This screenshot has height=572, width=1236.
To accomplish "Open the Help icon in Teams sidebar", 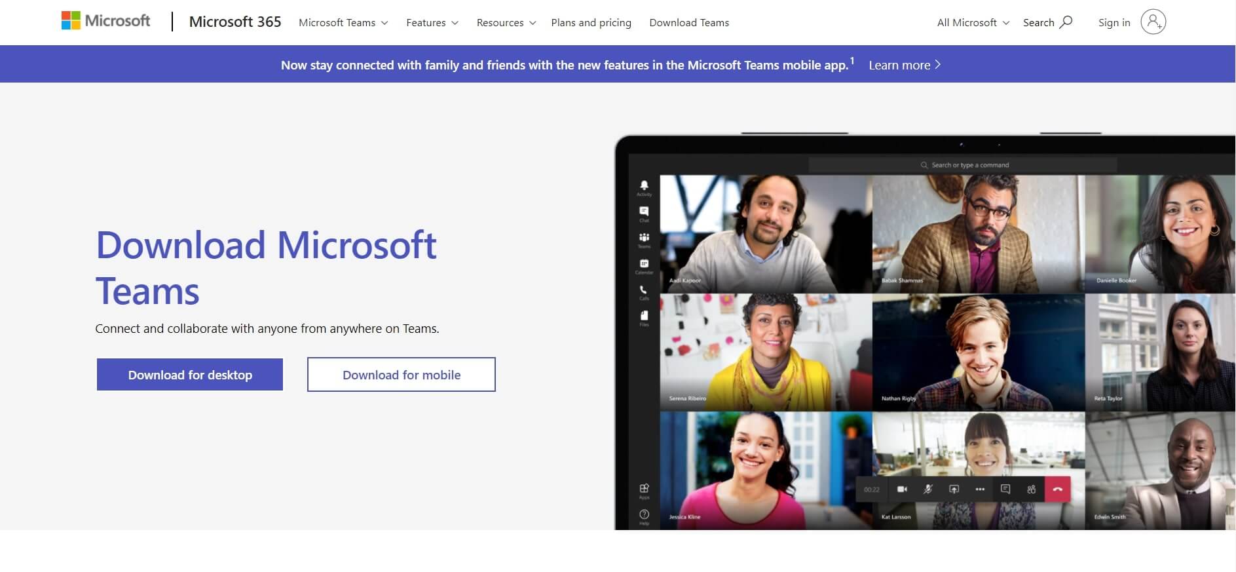I will tap(644, 515).
